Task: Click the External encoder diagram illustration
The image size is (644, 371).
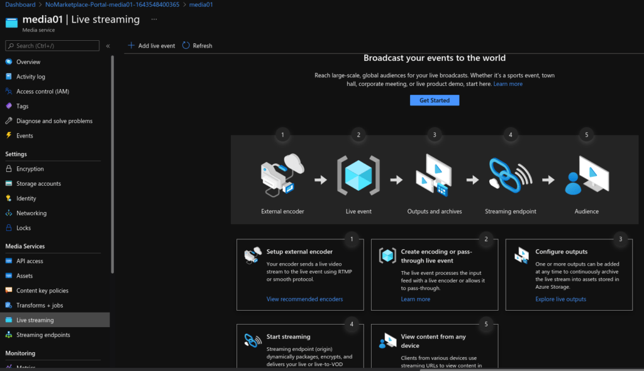Action: point(282,175)
